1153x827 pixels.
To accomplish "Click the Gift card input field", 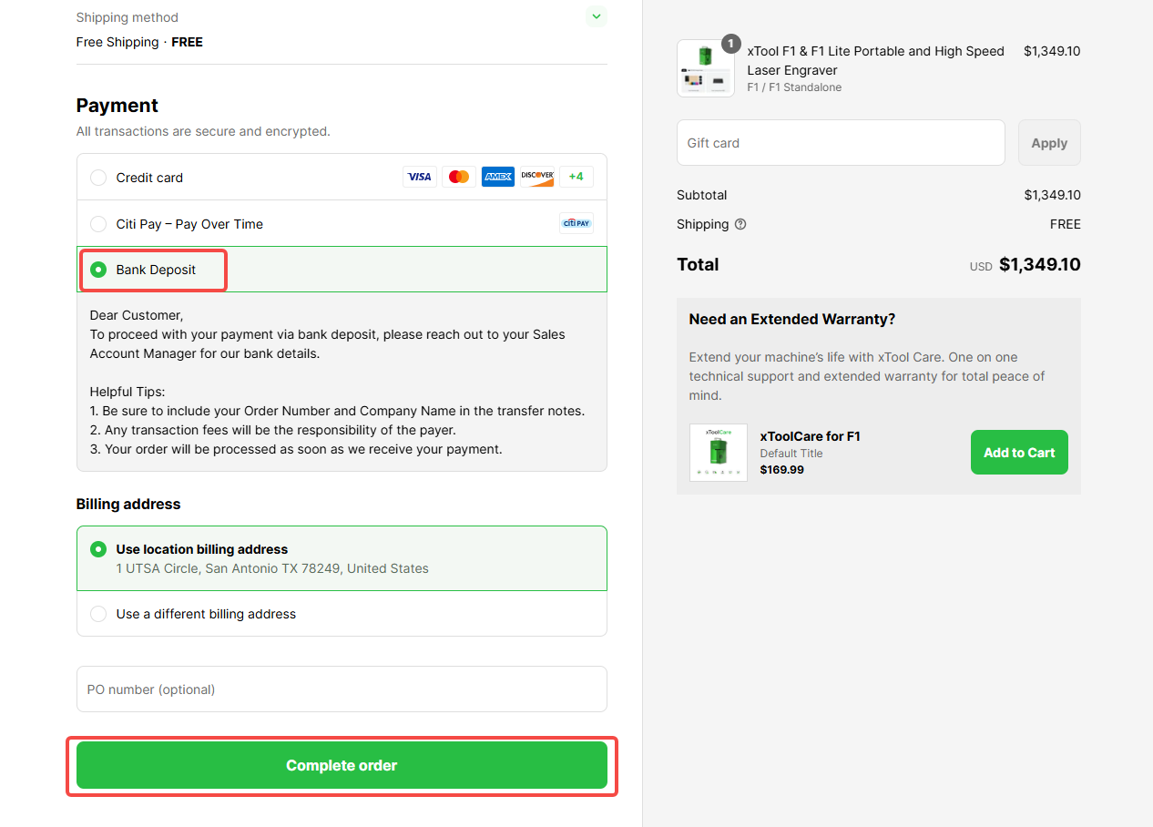I will pos(841,143).
